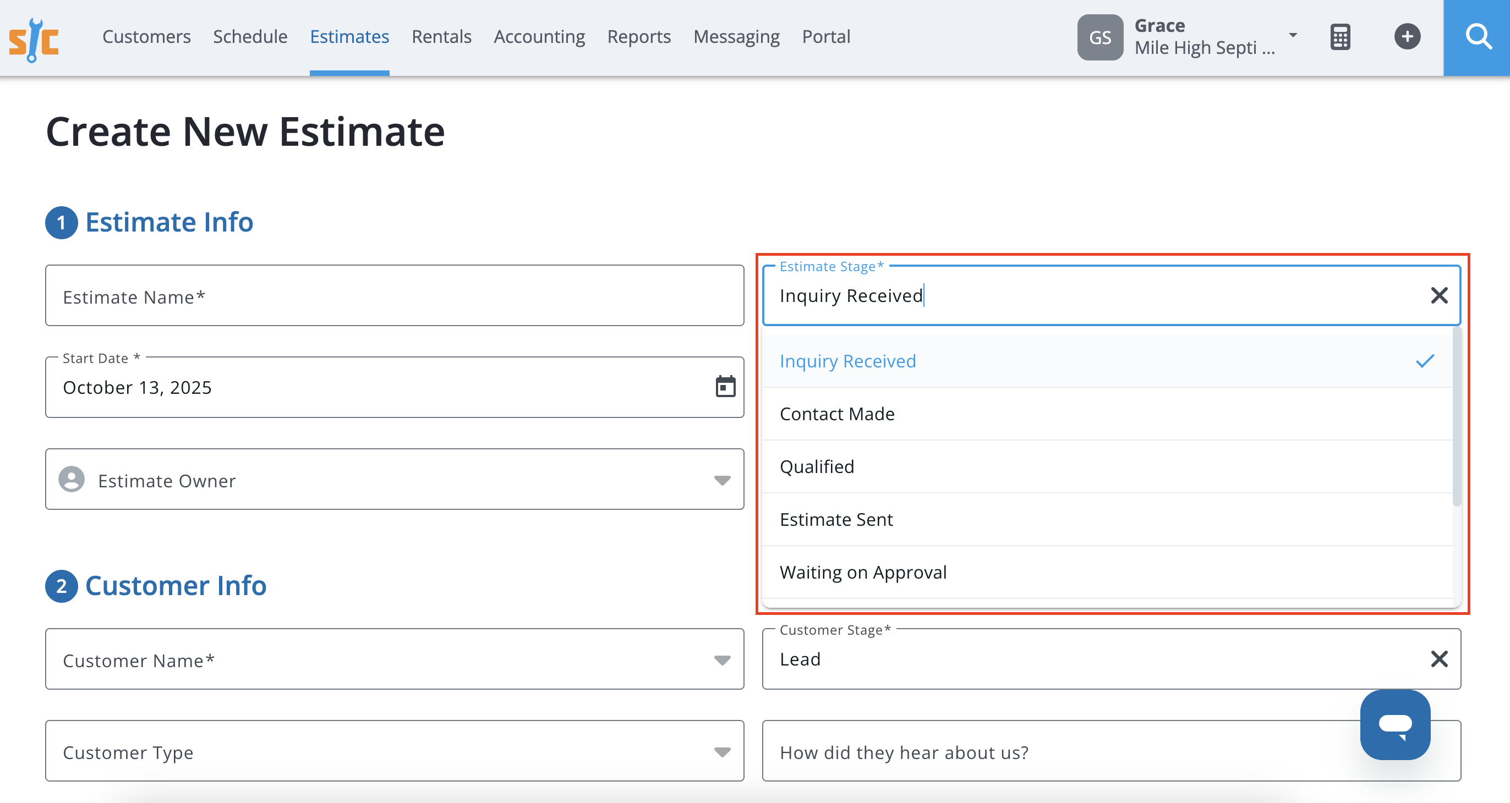Click the GS user avatar

point(1099,37)
